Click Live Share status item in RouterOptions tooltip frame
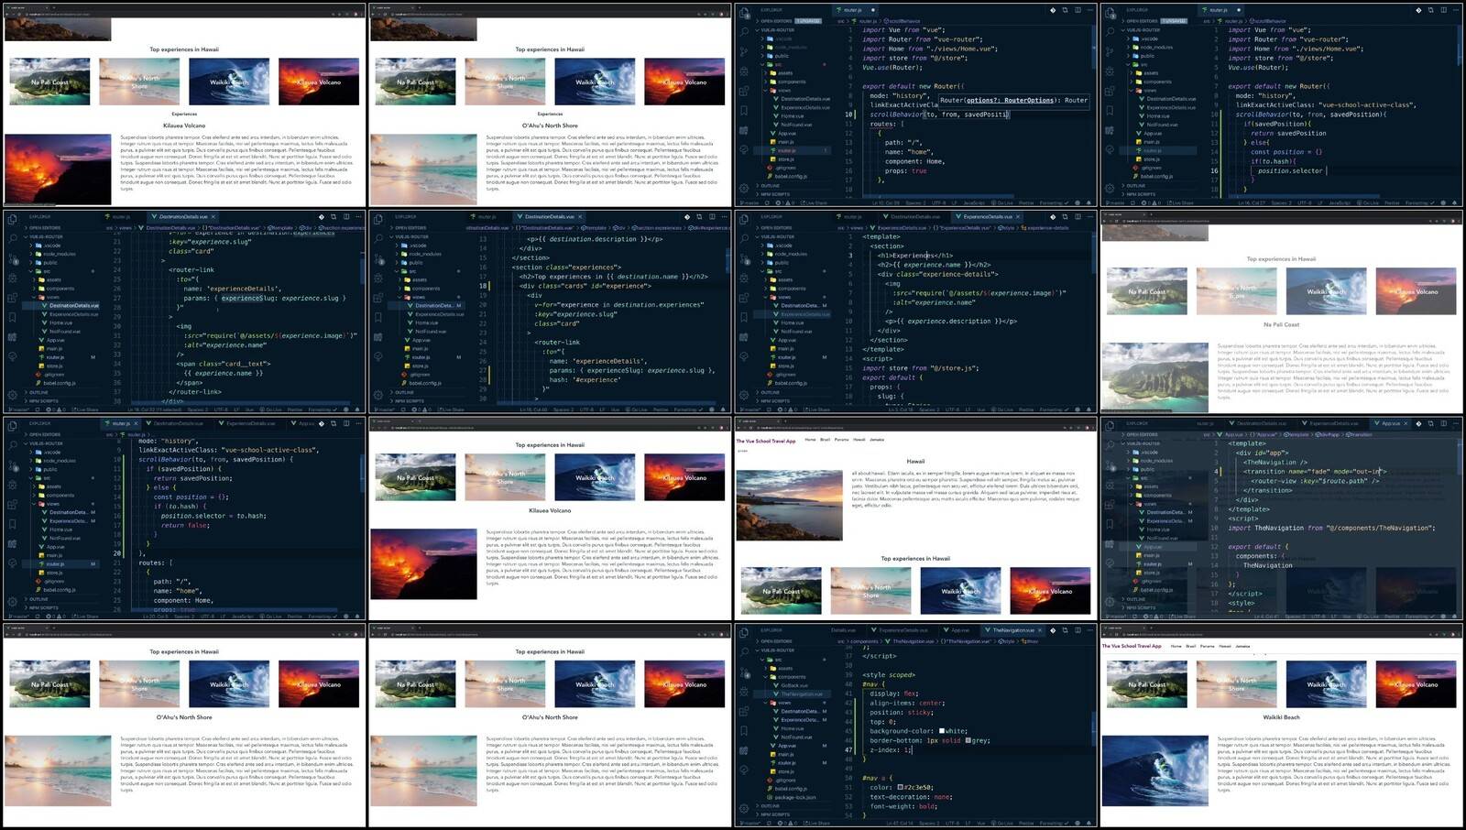This screenshot has width=1466, height=830. [814, 203]
